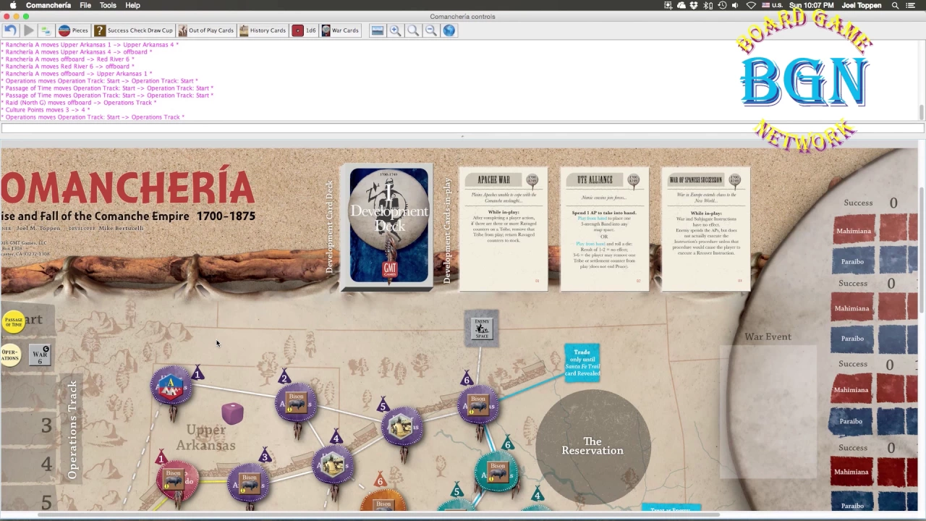Open the Success Check Draw Cup
The height and width of the screenshot is (521, 926).
click(134, 30)
